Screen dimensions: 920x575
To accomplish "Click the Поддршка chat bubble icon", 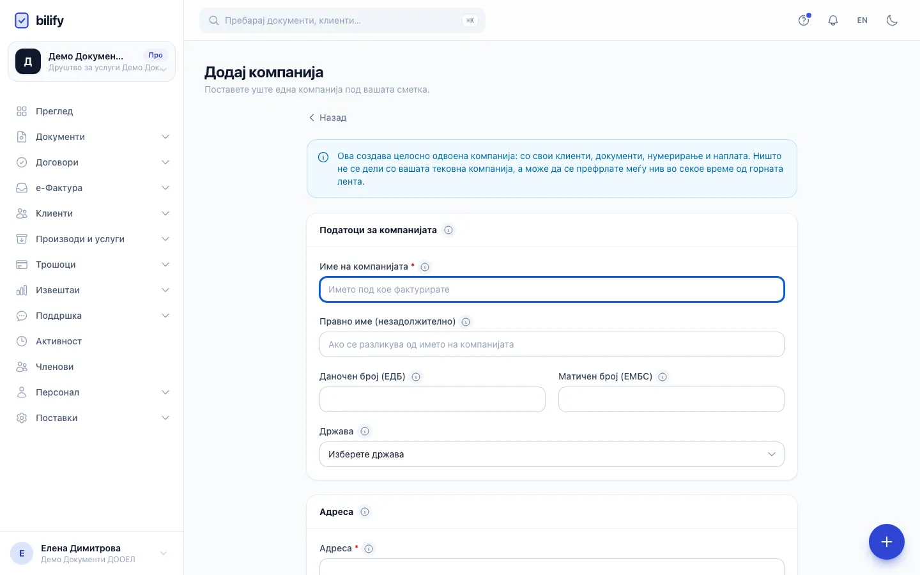I will point(22,316).
